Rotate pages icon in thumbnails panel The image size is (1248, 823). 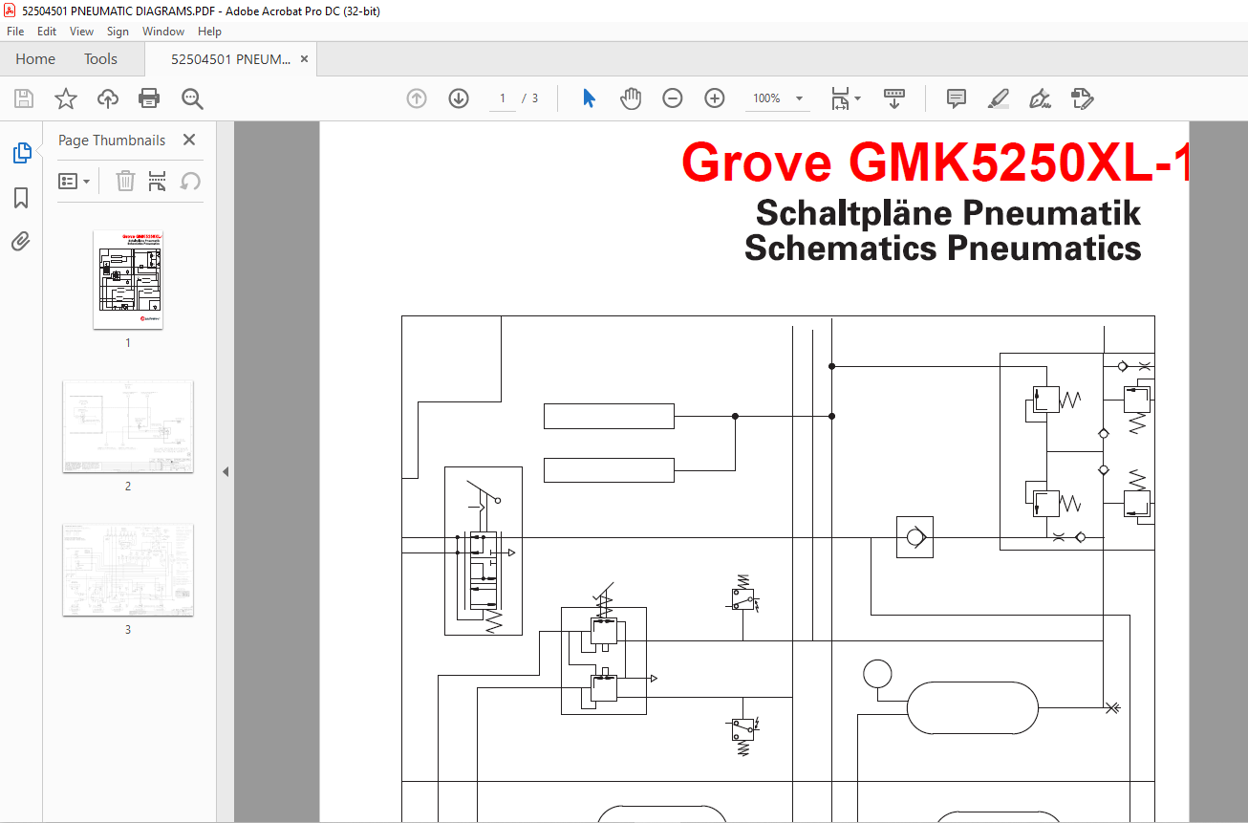190,181
